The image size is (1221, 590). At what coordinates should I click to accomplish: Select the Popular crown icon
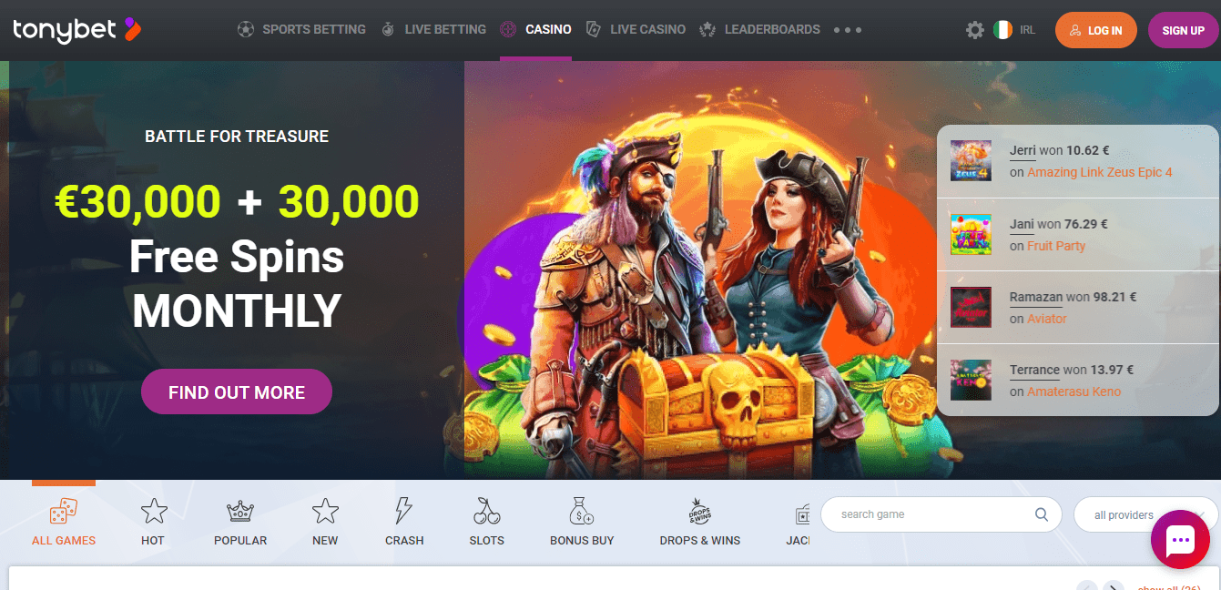(x=239, y=511)
